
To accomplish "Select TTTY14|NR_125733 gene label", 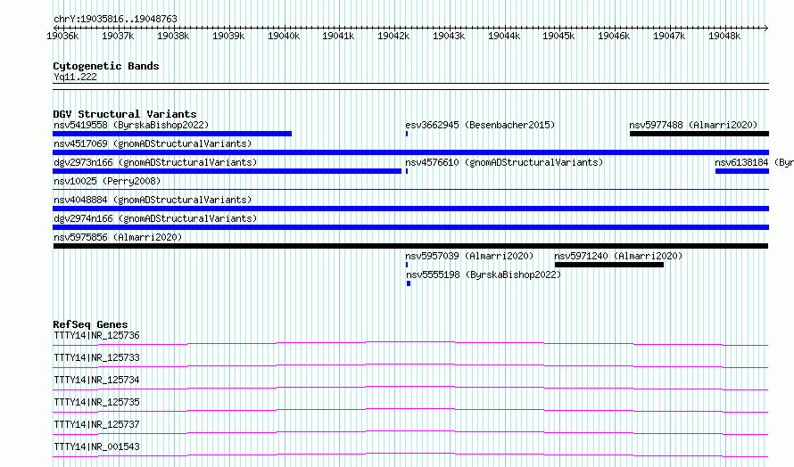I will coord(96,357).
